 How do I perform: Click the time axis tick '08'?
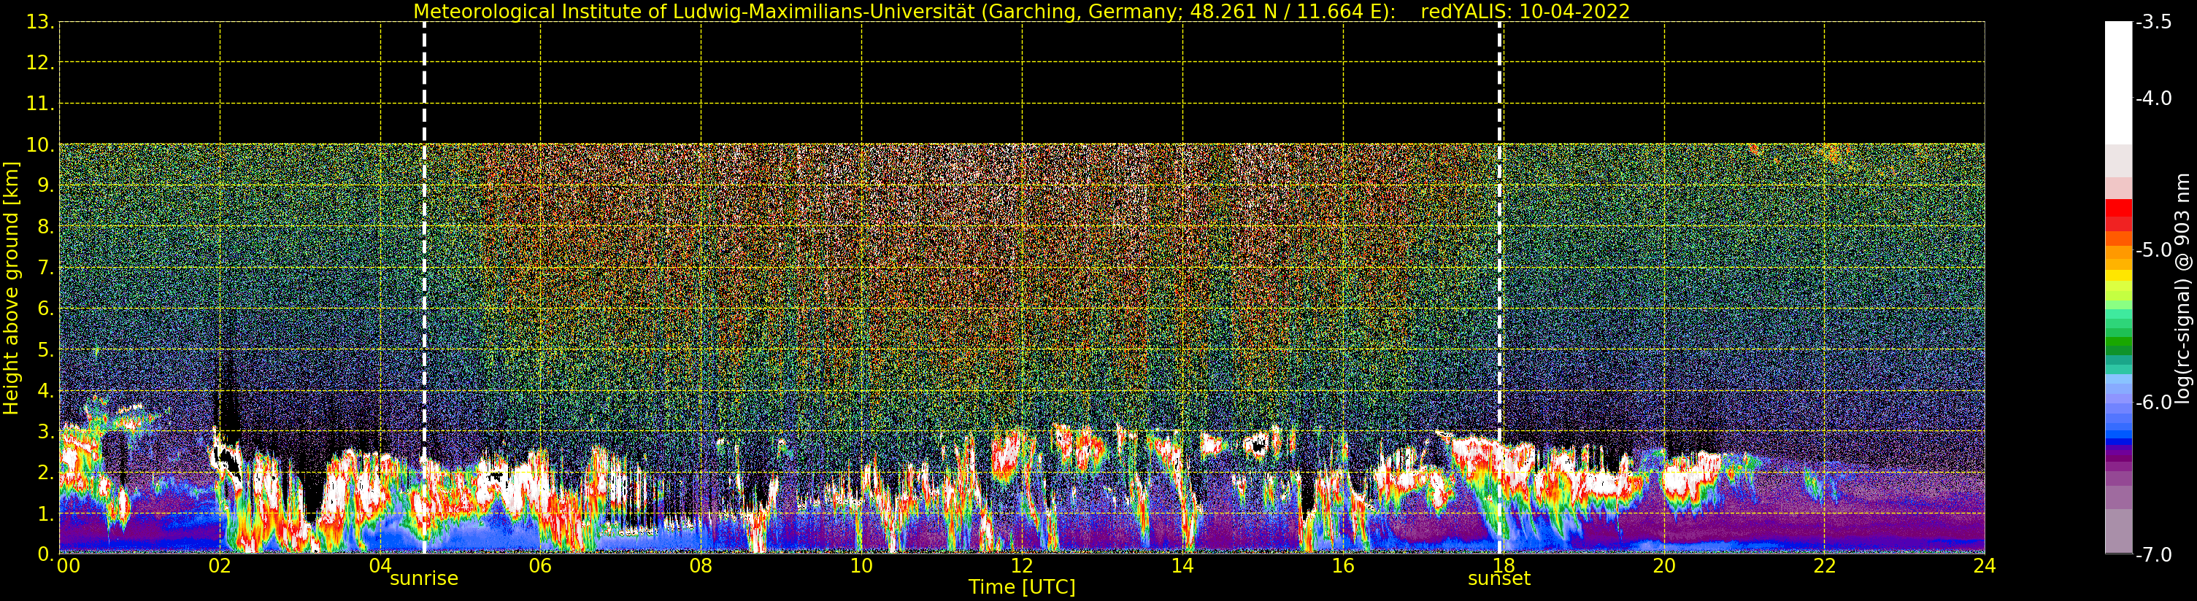(701, 566)
